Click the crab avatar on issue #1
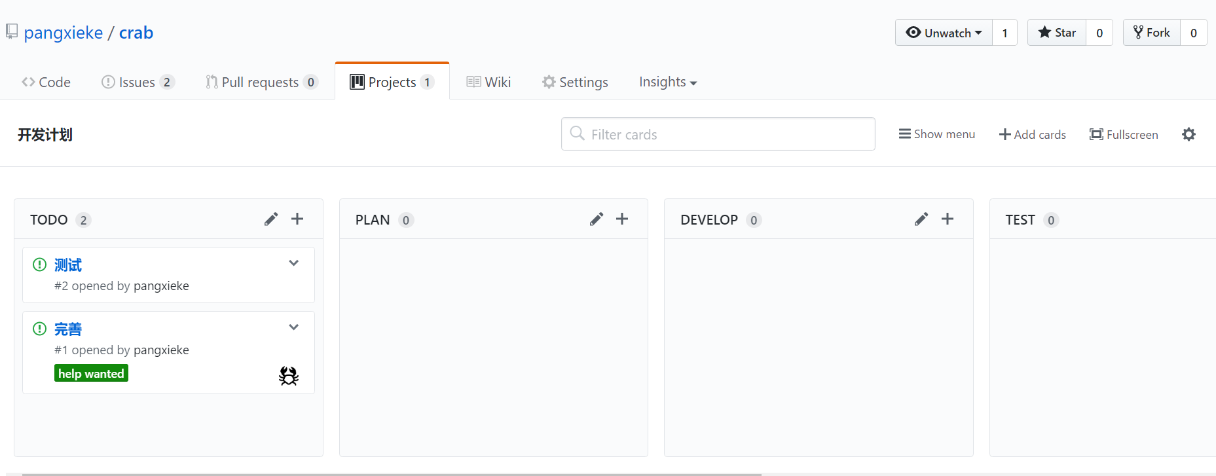Image resolution: width=1216 pixels, height=476 pixels. (289, 375)
